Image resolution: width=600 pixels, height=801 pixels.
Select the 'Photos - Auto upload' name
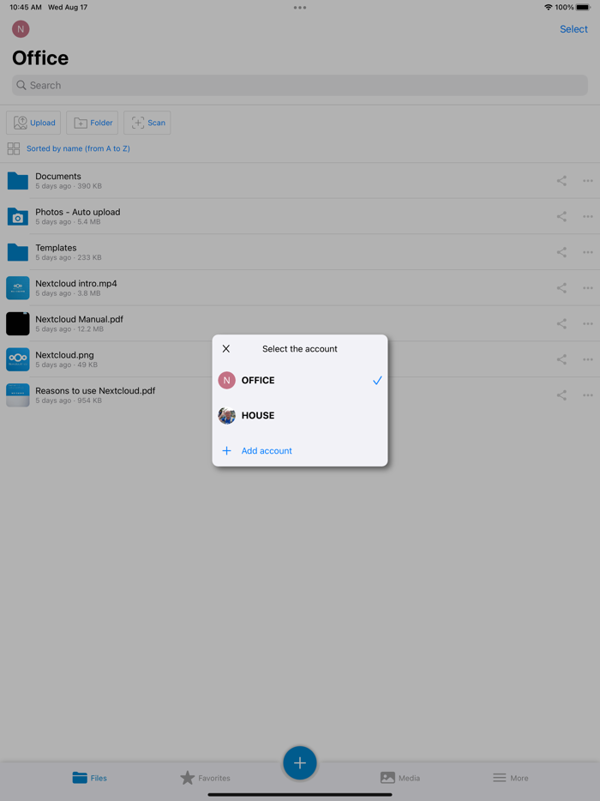[78, 212]
